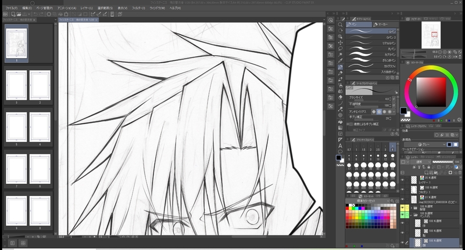This screenshot has height=250, width=465.
Task: Hide the レイヤー 1 layer
Action: pyautogui.click(x=402, y=180)
